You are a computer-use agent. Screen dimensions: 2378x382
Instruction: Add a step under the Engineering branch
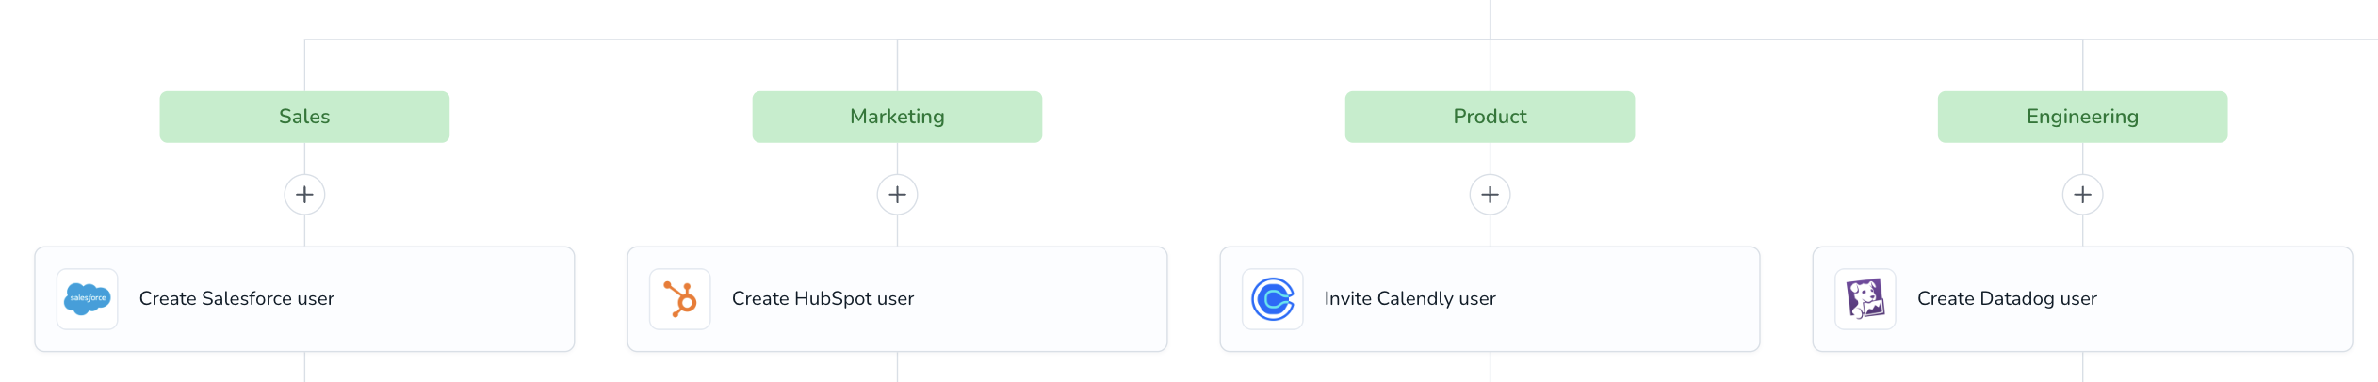pos(2082,195)
